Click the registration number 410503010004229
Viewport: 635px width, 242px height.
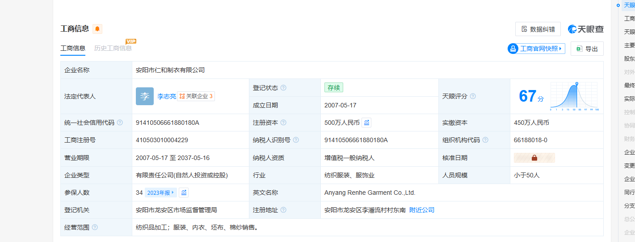click(162, 140)
